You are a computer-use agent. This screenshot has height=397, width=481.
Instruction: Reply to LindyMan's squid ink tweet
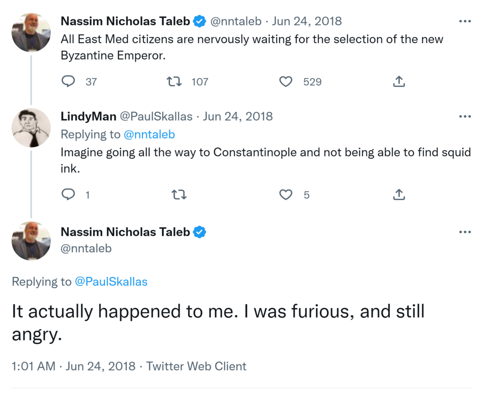click(69, 194)
